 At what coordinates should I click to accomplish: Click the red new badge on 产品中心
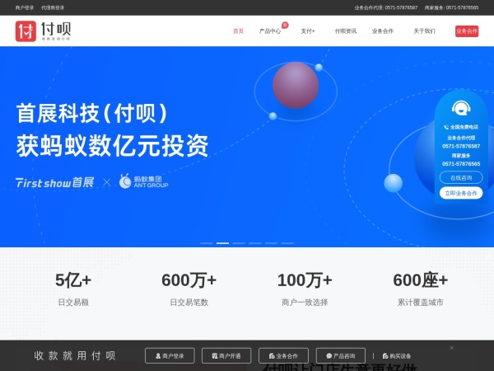click(285, 26)
